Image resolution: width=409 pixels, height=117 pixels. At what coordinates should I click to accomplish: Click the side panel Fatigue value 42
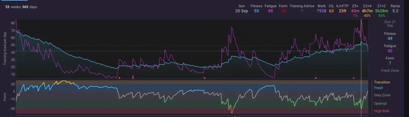[390, 51]
